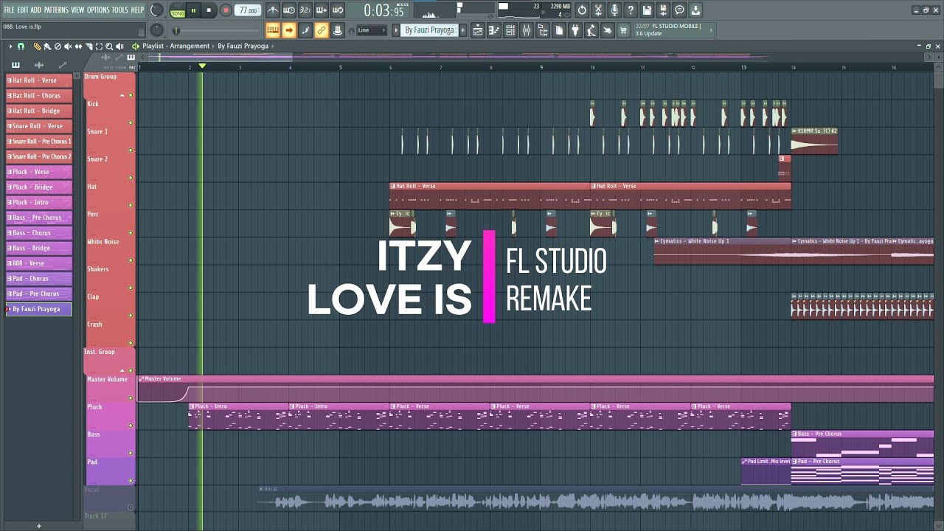The width and height of the screenshot is (944, 531).
Task: Save project with floppy disk icon
Action: click(647, 10)
